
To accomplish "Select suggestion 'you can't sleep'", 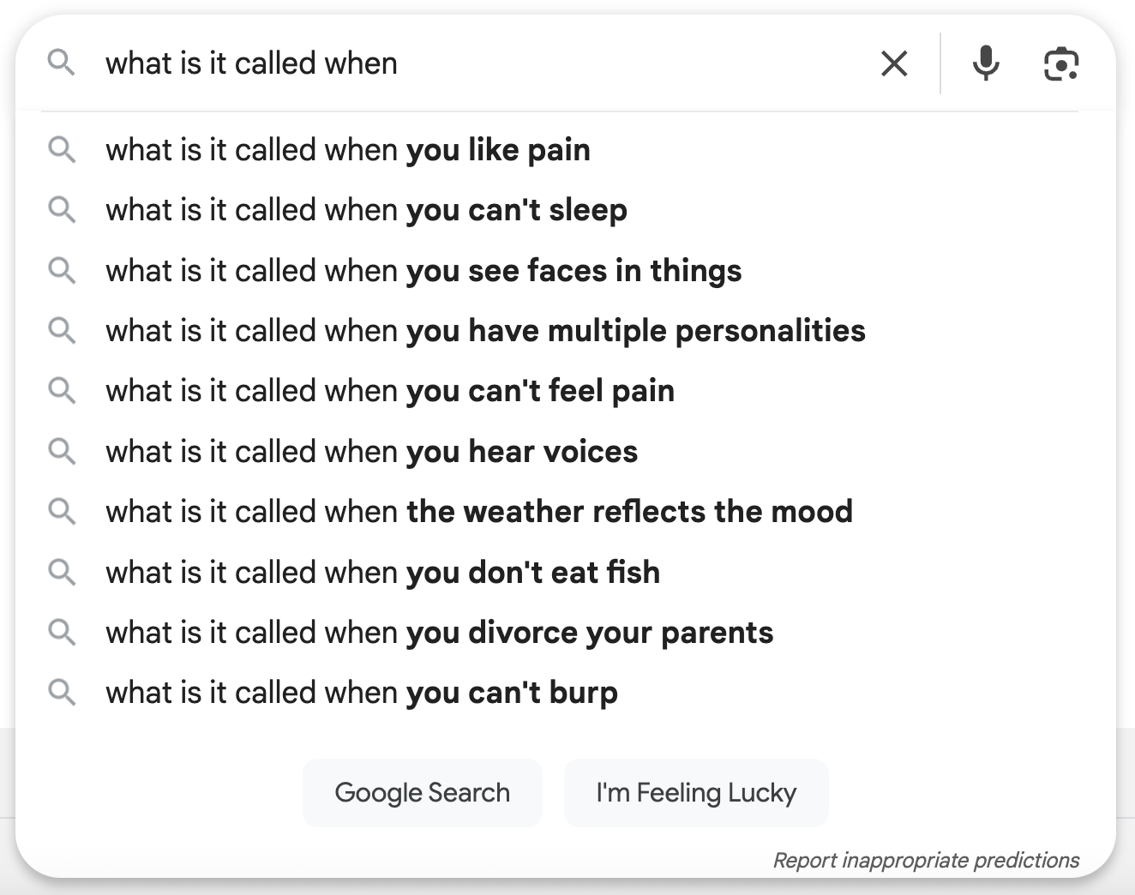I will 566,210.
